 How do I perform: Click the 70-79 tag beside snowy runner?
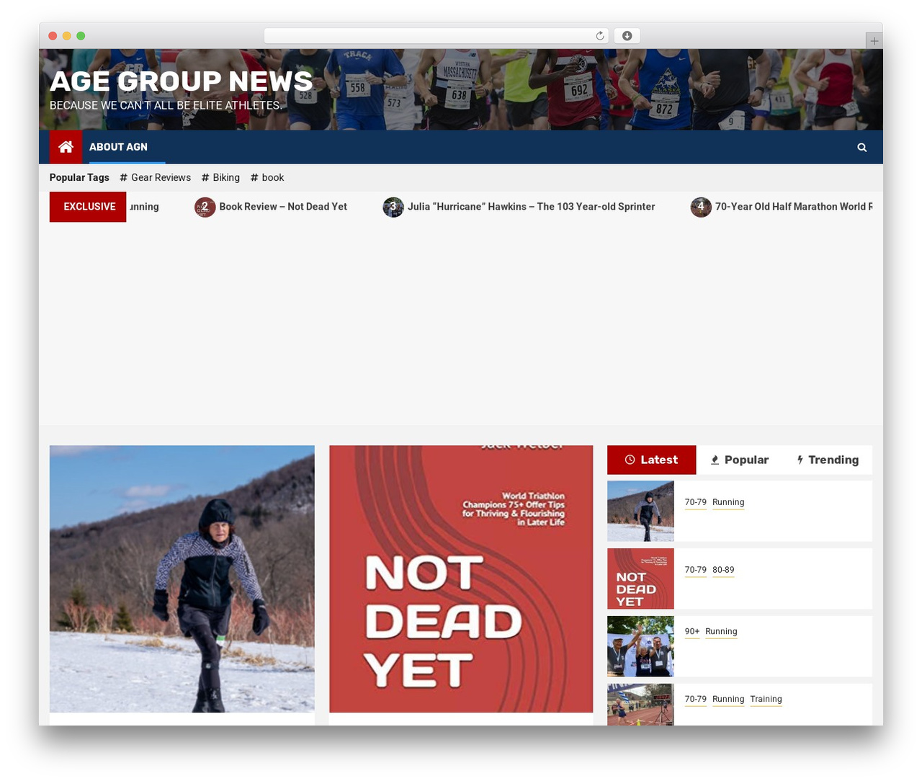[x=695, y=503]
